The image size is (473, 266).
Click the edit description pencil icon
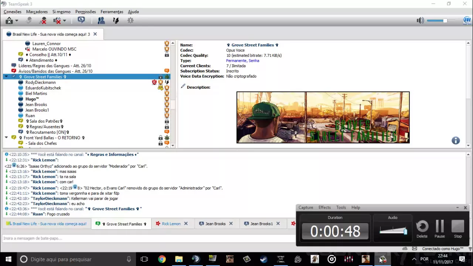point(183,86)
